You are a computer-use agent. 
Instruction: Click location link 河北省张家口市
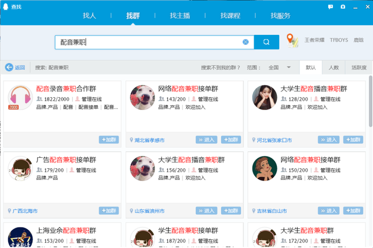[x=274, y=140]
